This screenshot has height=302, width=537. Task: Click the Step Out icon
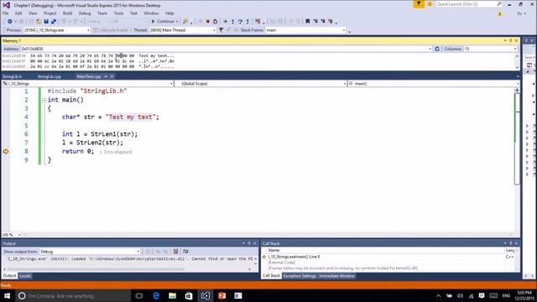click(x=248, y=21)
